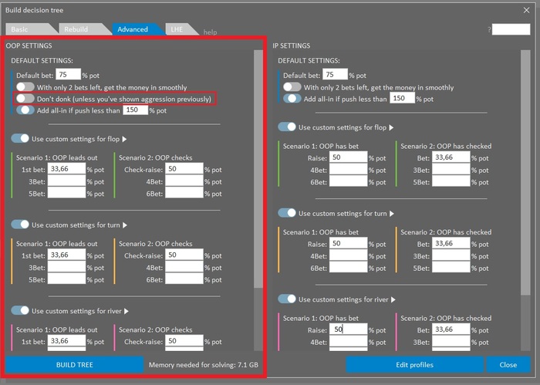Click IP turn 4Bet field
Viewport: 540px width, 385px height.
348,255
